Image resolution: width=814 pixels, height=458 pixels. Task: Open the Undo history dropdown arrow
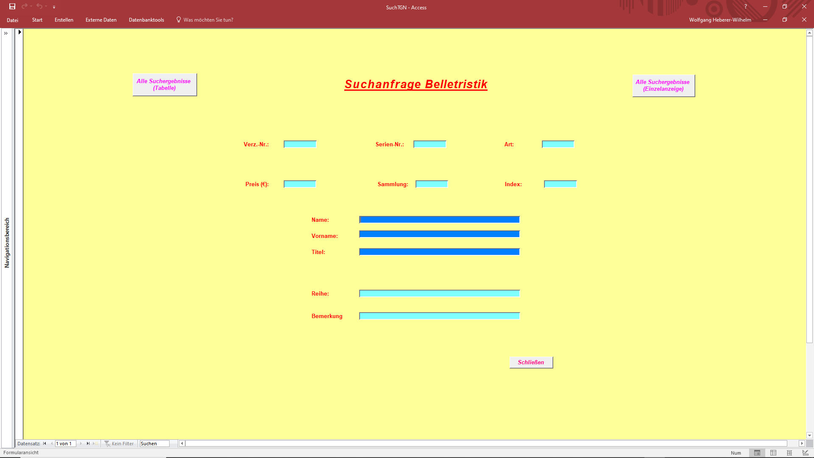[x=46, y=6]
